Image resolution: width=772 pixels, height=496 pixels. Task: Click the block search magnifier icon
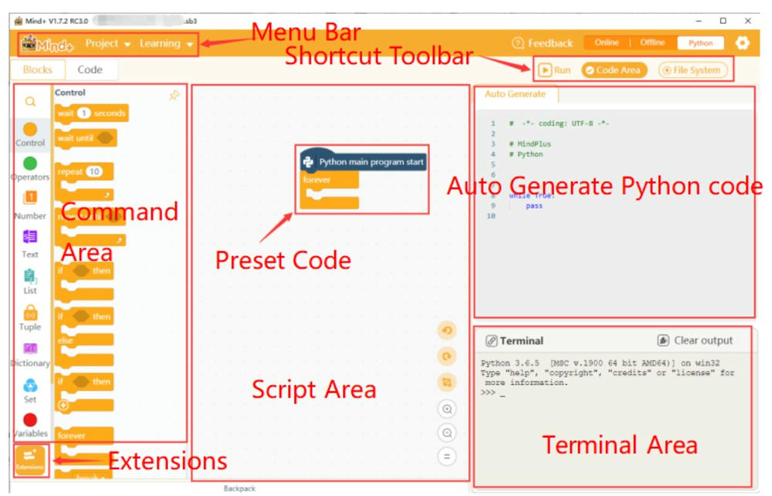coord(31,102)
